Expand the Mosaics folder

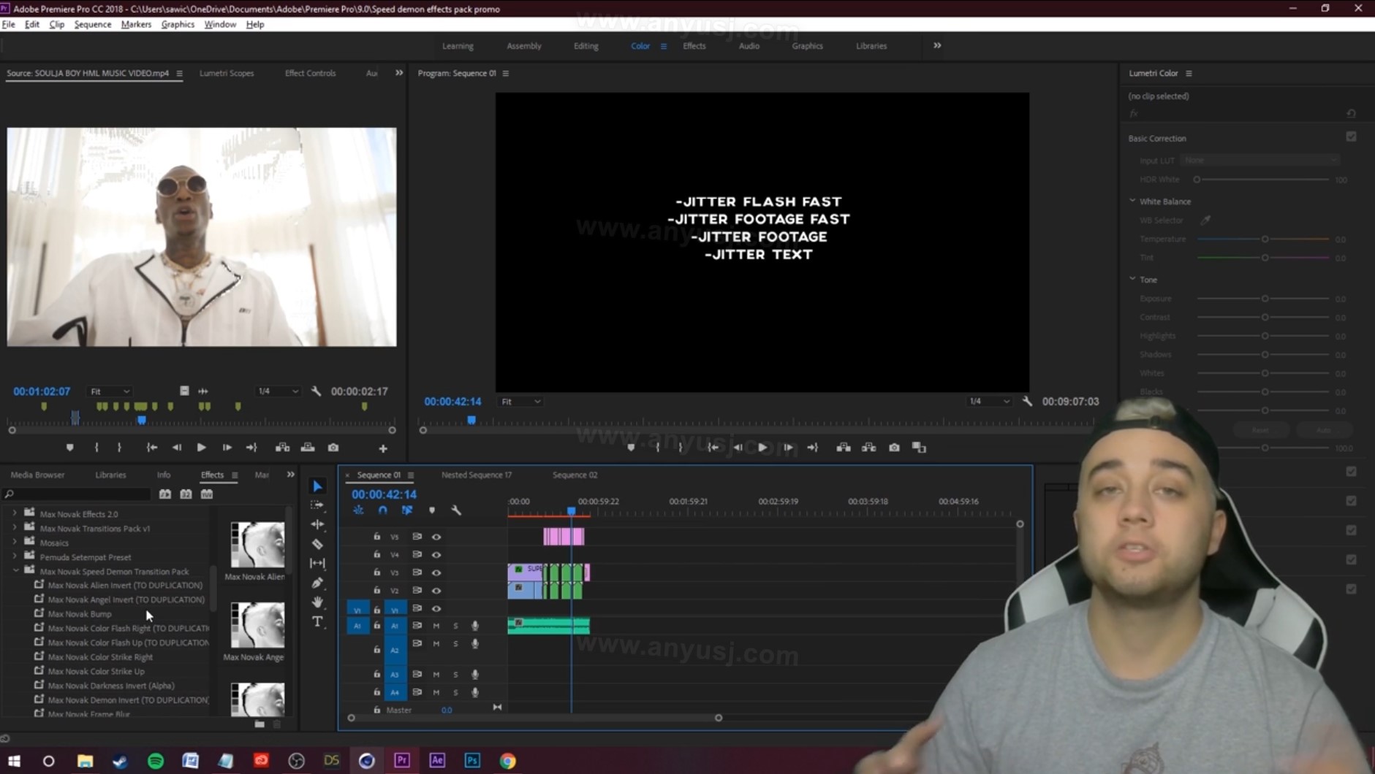15,543
